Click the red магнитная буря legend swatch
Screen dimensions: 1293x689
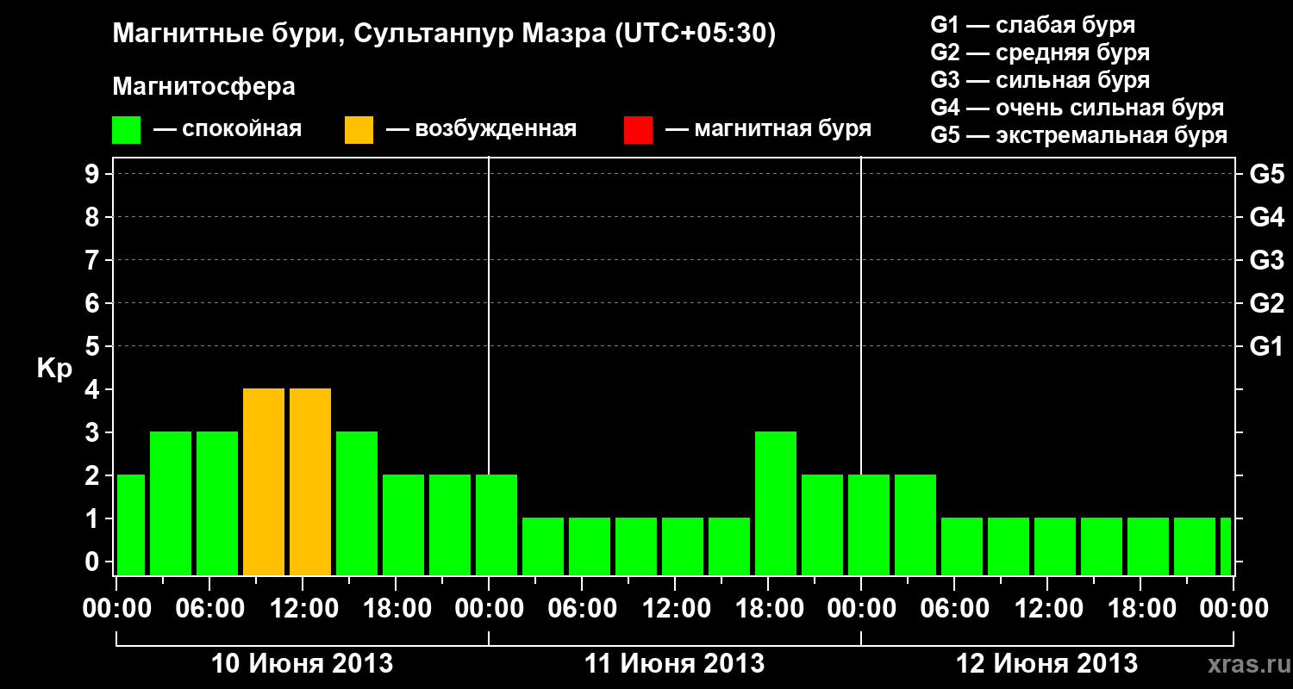click(x=638, y=130)
